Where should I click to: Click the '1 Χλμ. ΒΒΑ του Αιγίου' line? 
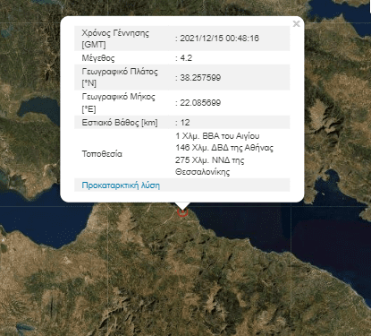217,136
